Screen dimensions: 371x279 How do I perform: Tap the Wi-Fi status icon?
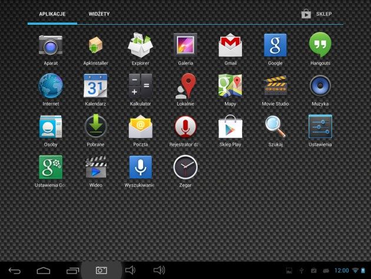[x=355, y=271]
